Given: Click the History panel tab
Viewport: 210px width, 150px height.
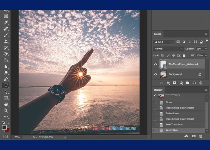Looking at the screenshot, I should point(158,90).
